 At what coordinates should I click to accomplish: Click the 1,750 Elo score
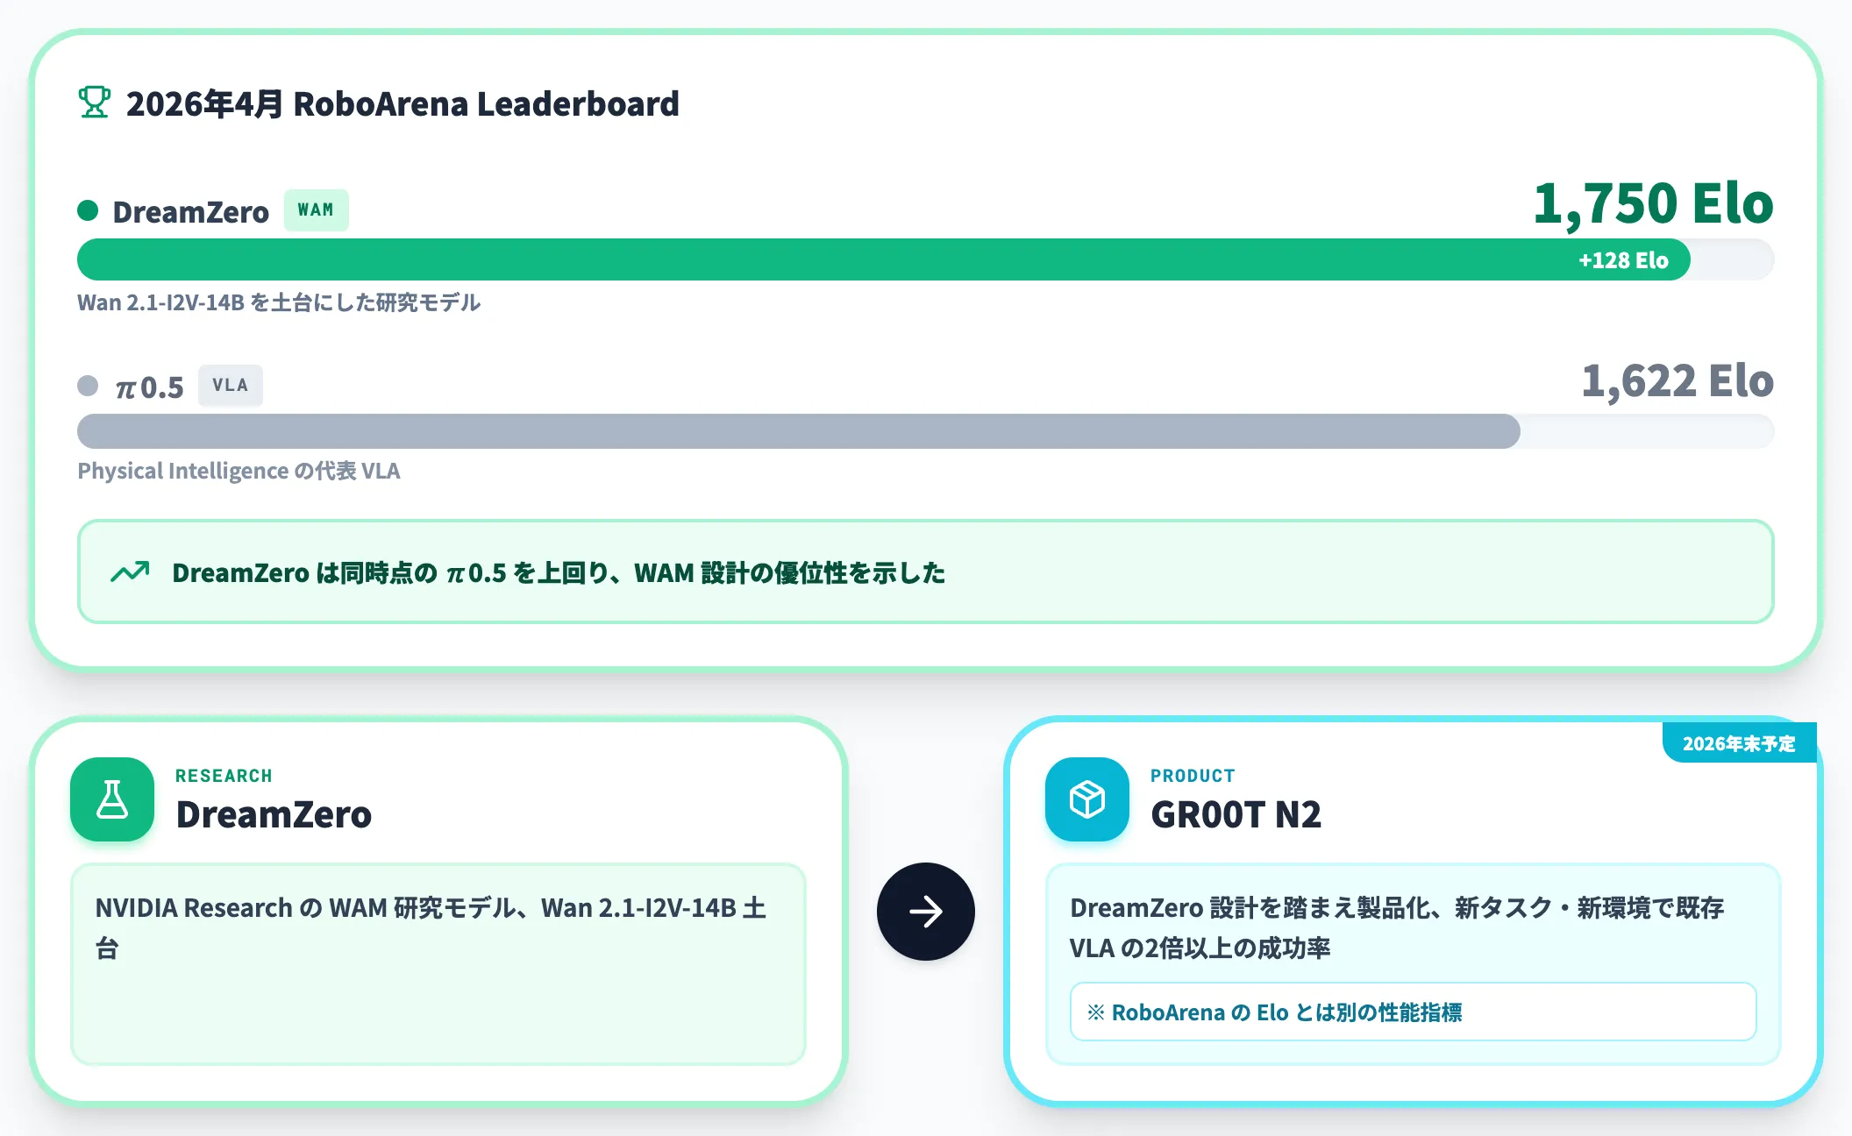click(1653, 203)
